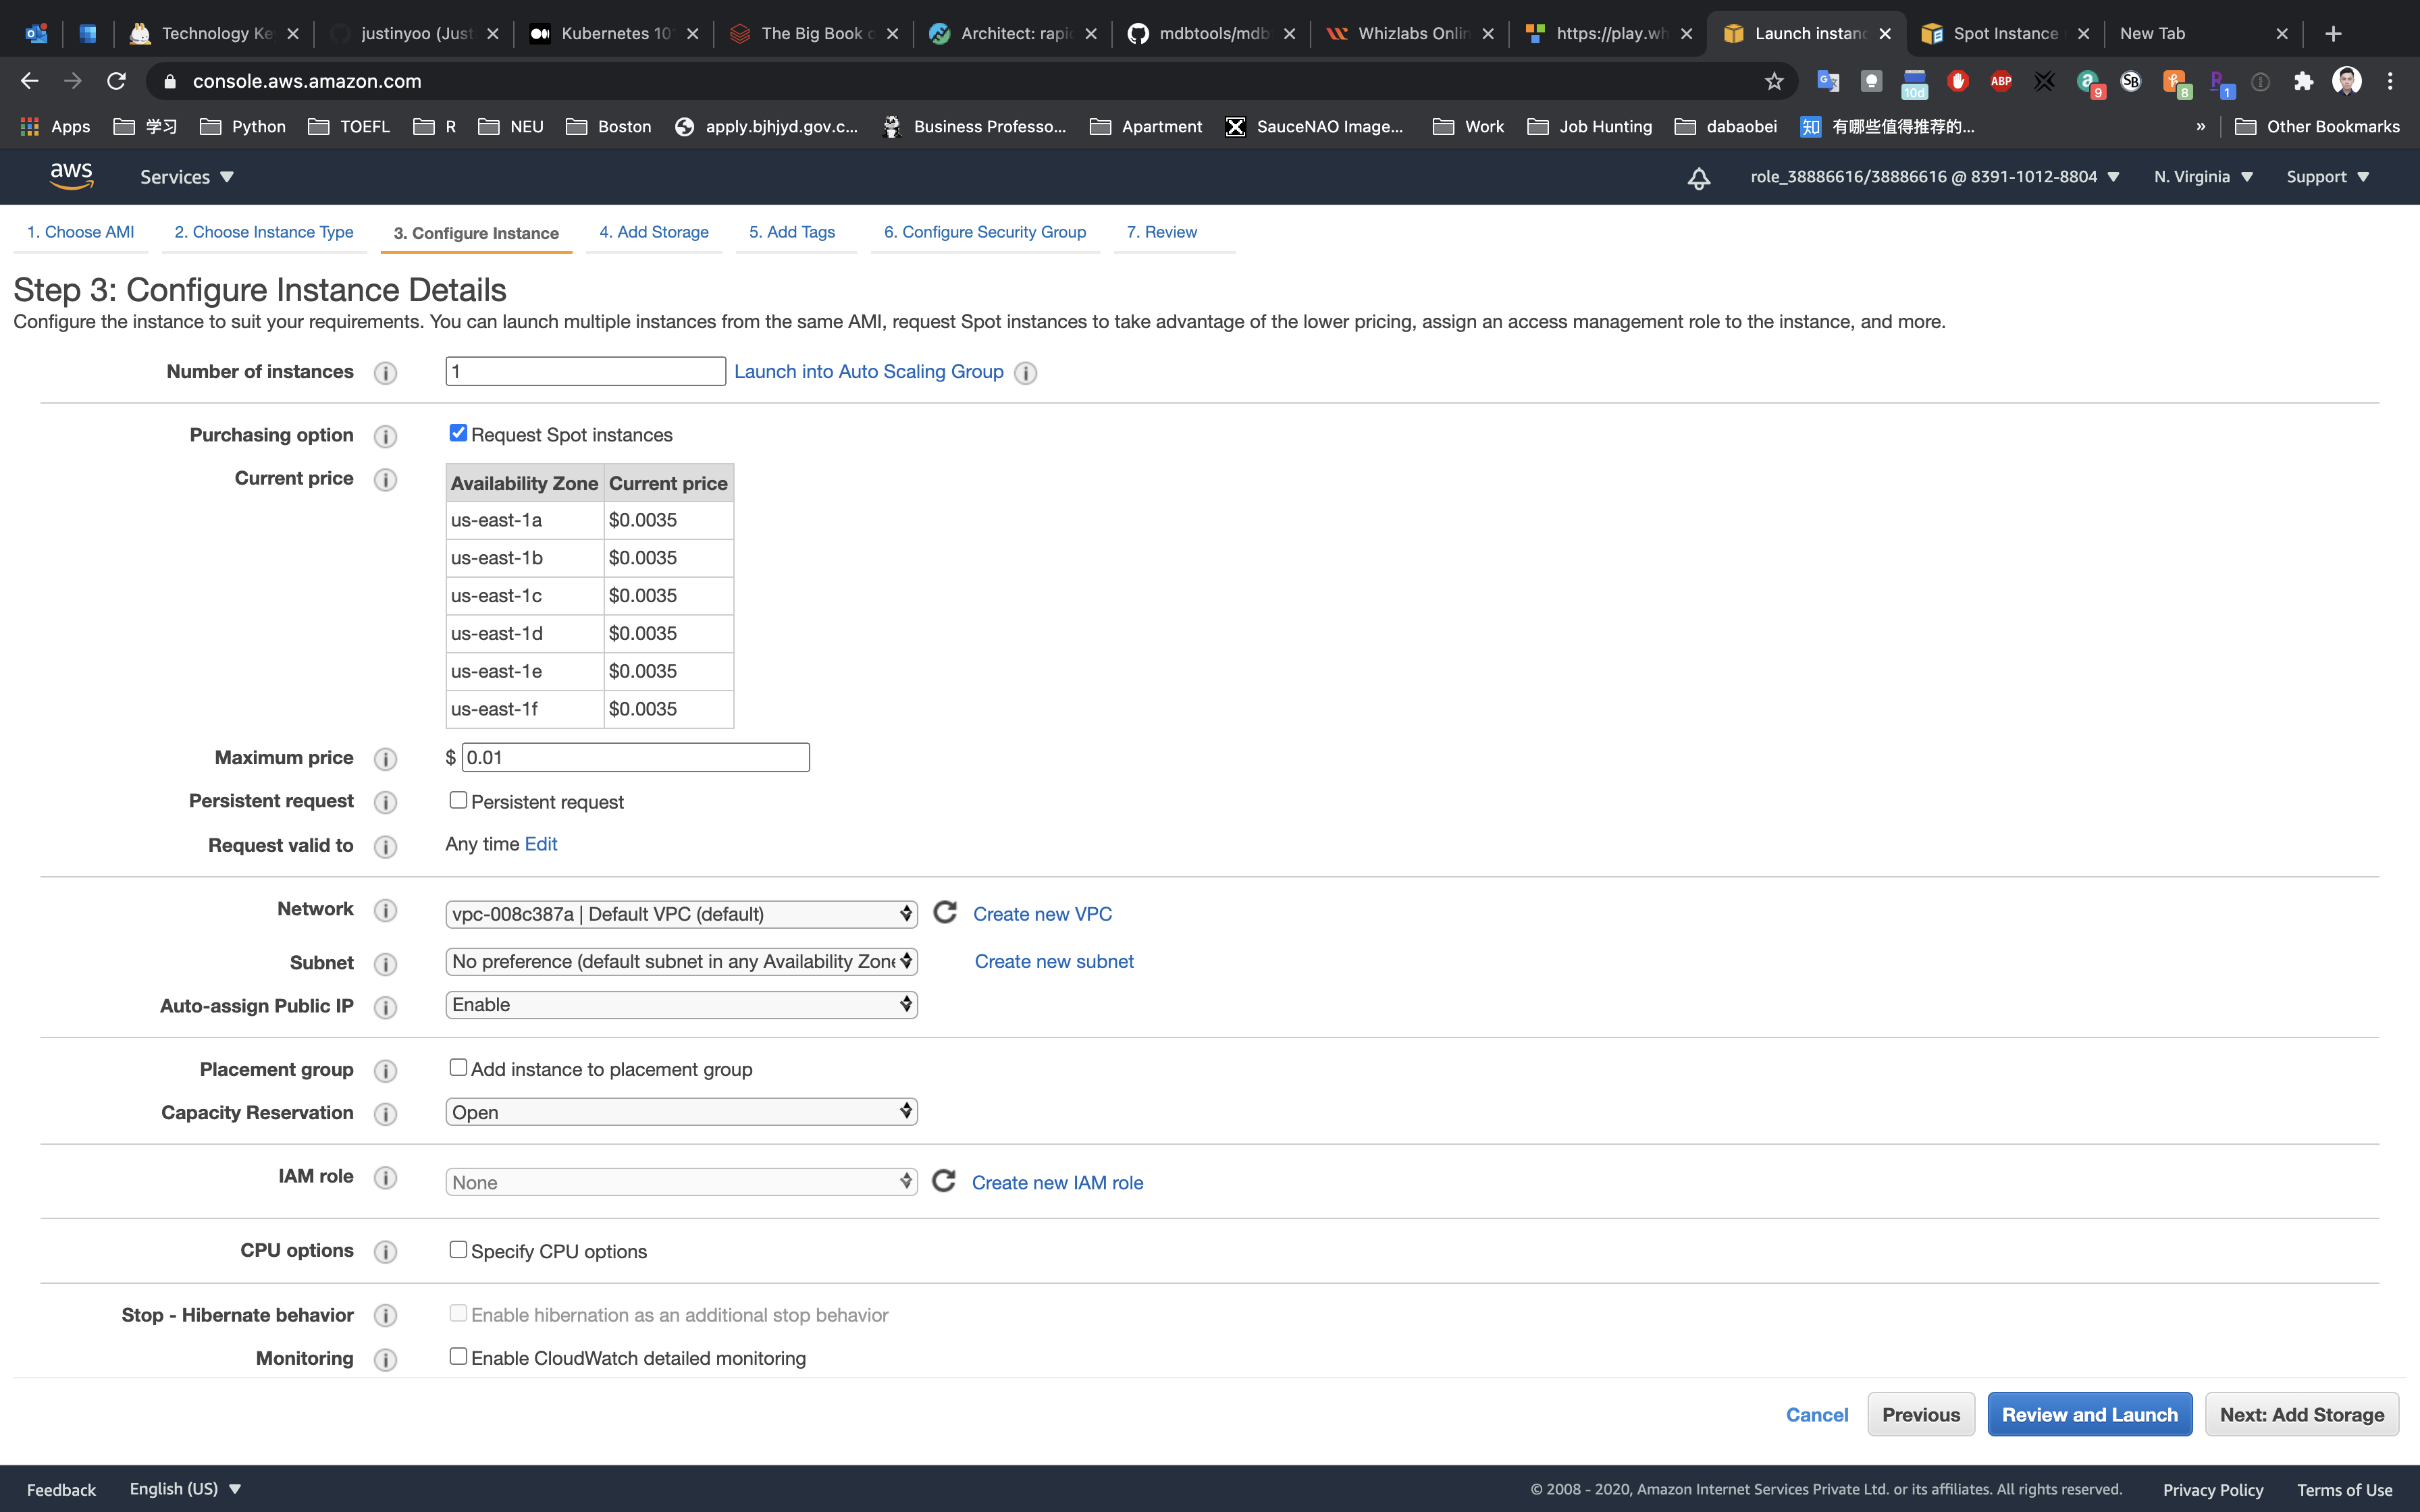The height and width of the screenshot is (1512, 2420).
Task: Click the AWS logo home icon
Action: (x=71, y=176)
